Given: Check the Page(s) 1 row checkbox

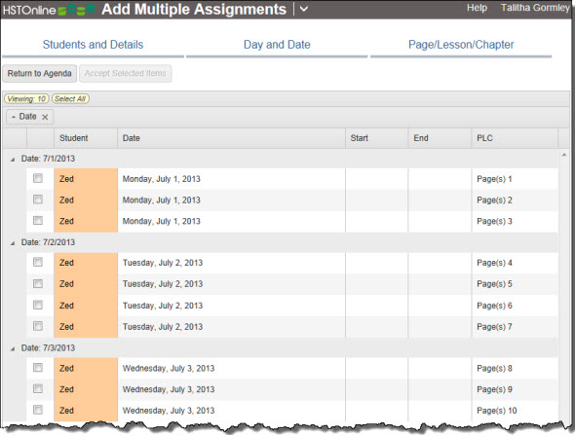Looking at the screenshot, I should [38, 178].
